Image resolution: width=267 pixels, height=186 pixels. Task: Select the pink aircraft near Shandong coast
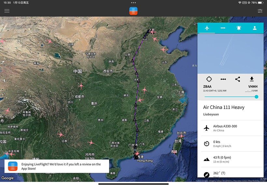pyautogui.click(x=164, y=49)
